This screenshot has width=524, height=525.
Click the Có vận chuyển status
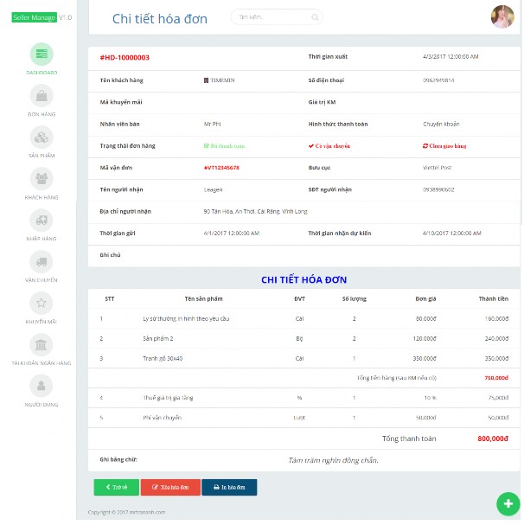pos(329,146)
